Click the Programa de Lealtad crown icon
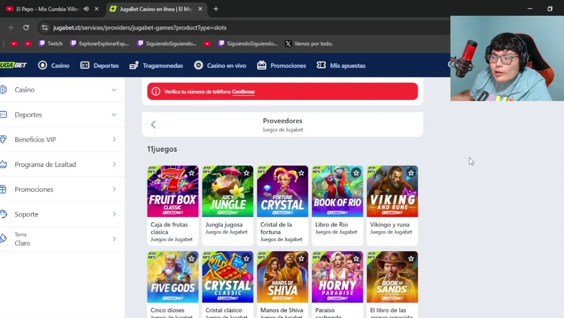Screen dimensions: 564x318 [x=3, y=164]
